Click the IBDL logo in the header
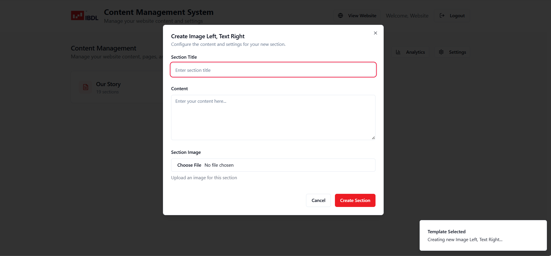Viewport: 551px width, 256px height. (x=84, y=16)
